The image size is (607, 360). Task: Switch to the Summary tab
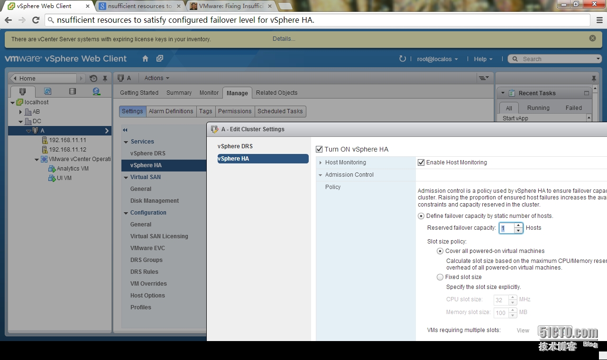pos(179,93)
